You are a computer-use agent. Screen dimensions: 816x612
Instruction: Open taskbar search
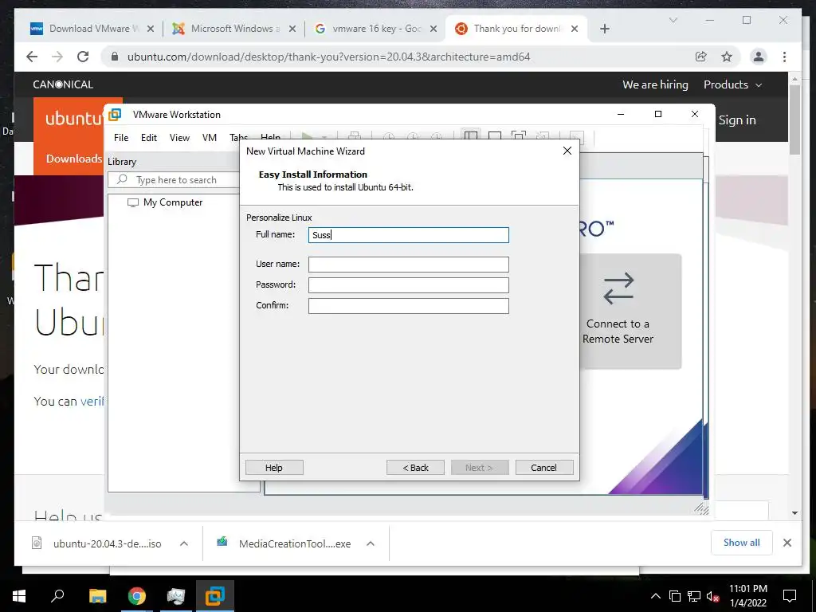pyautogui.click(x=57, y=596)
